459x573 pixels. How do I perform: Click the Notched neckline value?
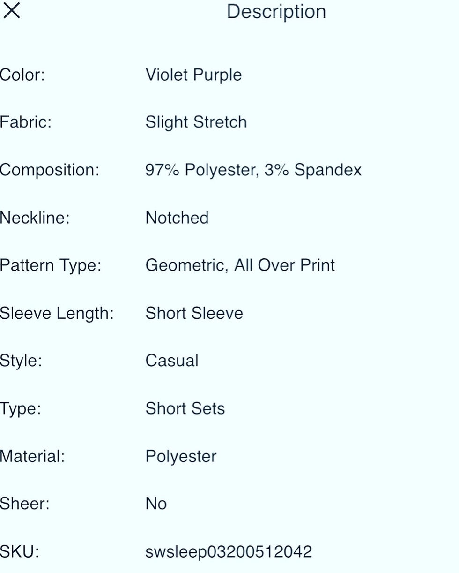pos(177,218)
